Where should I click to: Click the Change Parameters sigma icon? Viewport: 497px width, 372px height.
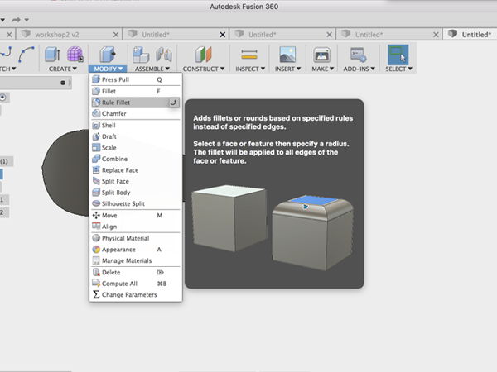96,294
